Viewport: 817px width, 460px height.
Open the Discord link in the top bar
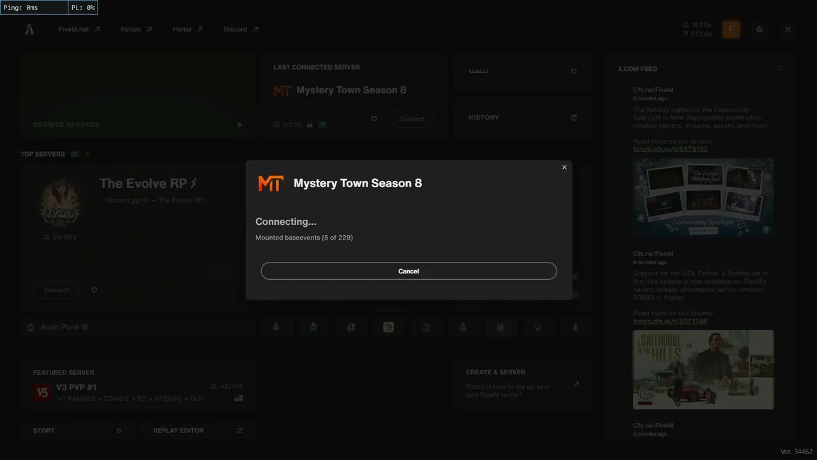pos(241,29)
